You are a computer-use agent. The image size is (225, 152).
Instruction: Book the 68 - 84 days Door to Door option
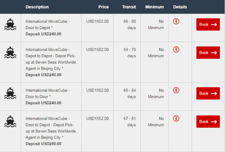(208, 93)
